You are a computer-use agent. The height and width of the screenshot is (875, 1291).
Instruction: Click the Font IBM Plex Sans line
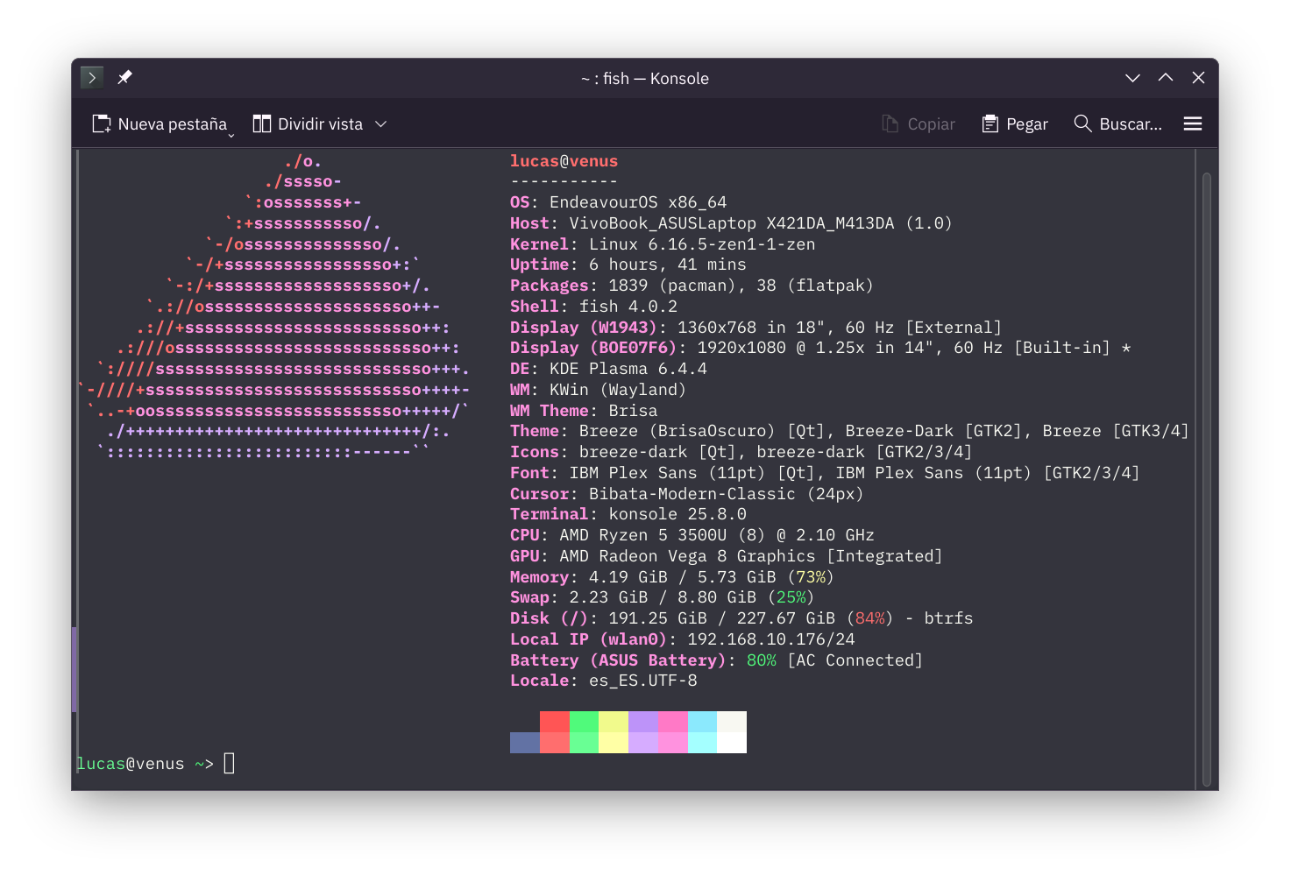click(x=825, y=473)
